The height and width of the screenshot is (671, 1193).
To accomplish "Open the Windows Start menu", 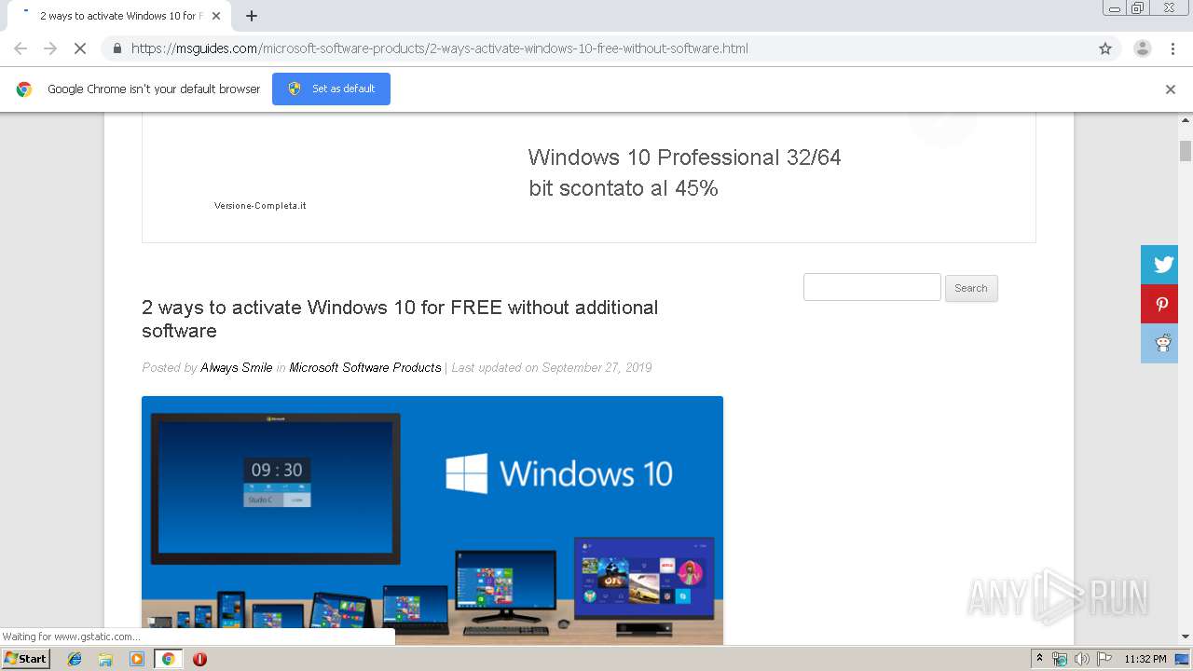I will 25,659.
